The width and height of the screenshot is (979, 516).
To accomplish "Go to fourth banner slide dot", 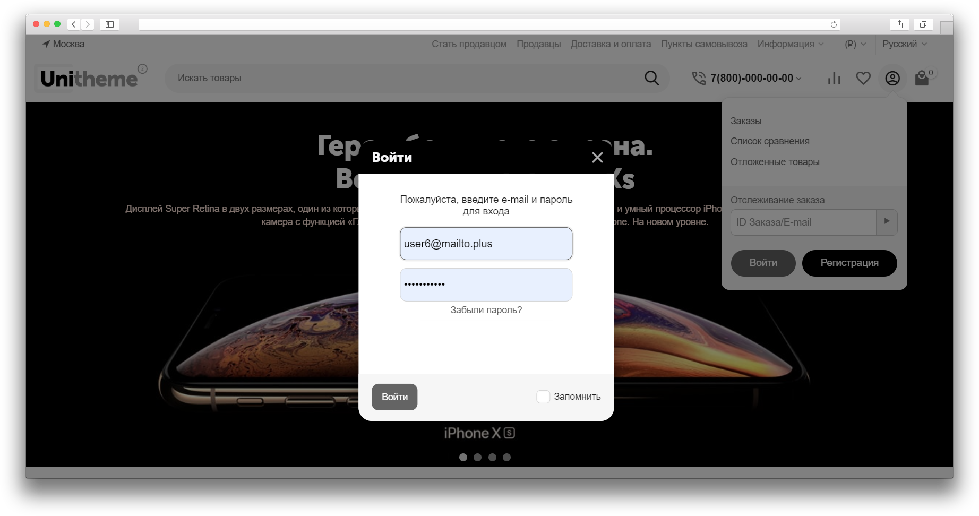I will point(506,457).
